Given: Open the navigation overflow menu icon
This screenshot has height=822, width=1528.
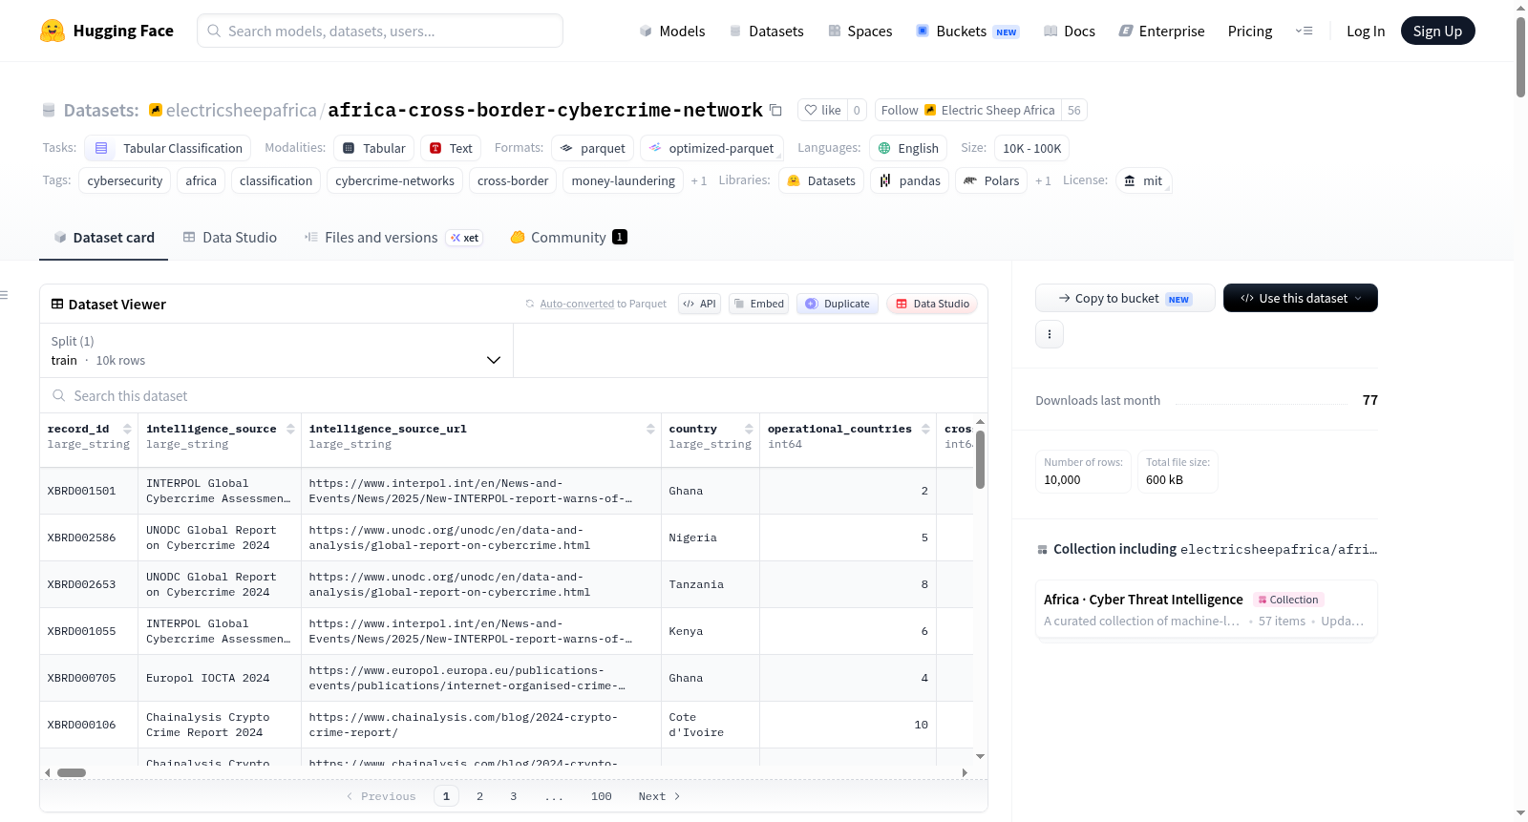Looking at the screenshot, I should pyautogui.click(x=1304, y=31).
